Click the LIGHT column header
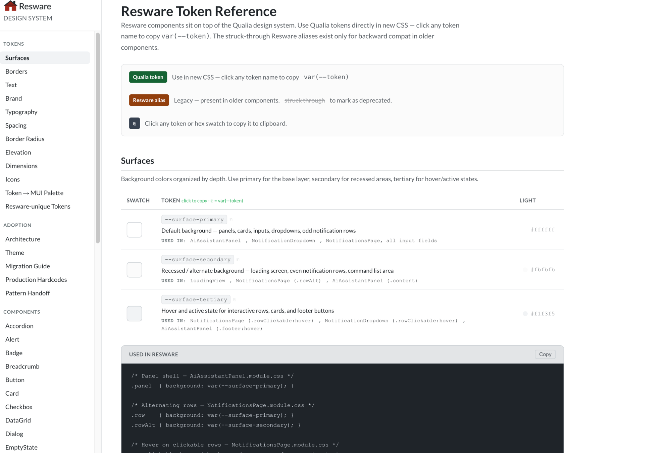 (527, 200)
